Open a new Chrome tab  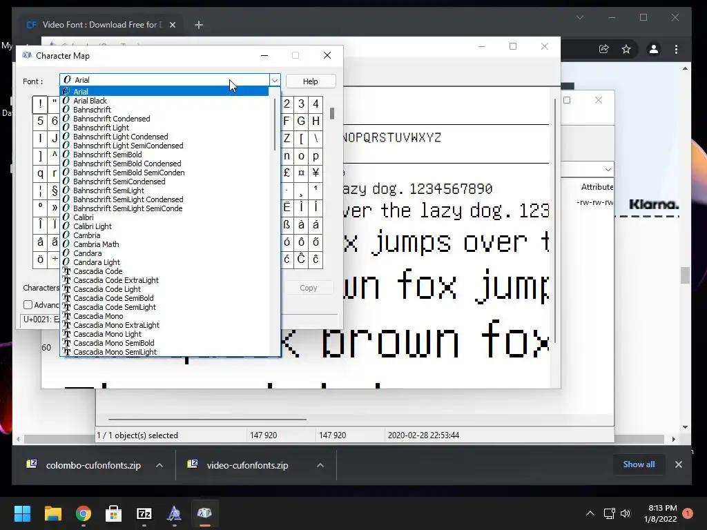point(198,25)
